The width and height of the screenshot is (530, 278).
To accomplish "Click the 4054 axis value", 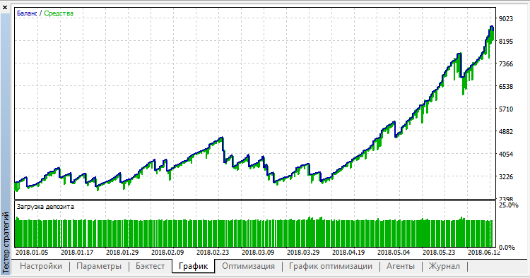I will point(506,155).
